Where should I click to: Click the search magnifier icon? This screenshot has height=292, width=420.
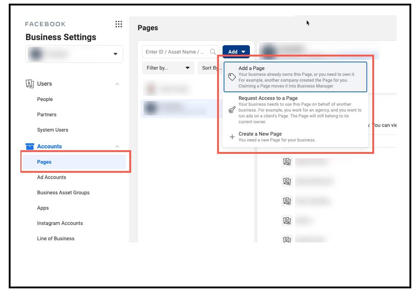coord(213,52)
